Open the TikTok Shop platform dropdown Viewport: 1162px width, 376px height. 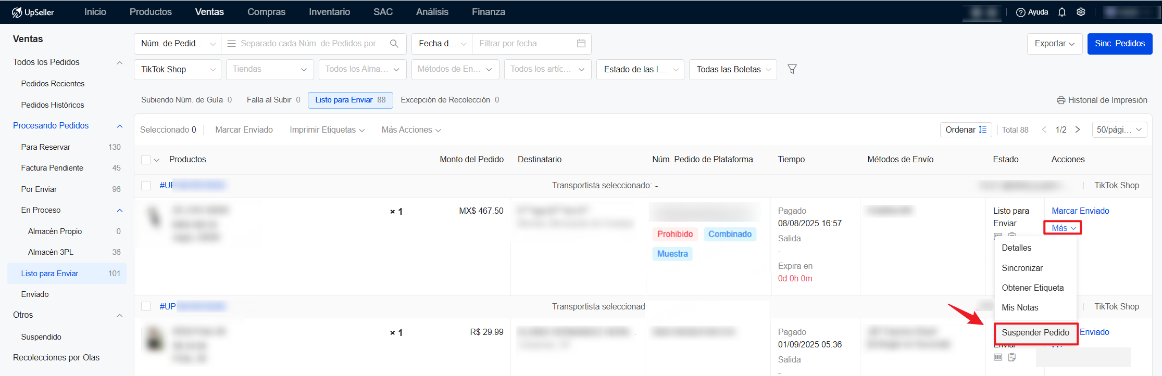(178, 70)
